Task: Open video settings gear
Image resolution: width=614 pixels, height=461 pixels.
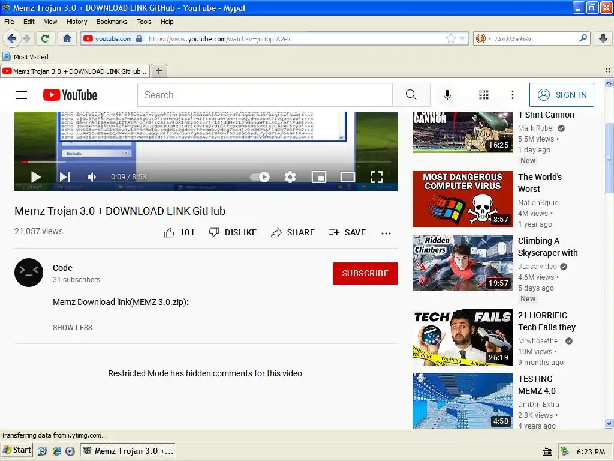Action: pyautogui.click(x=290, y=177)
